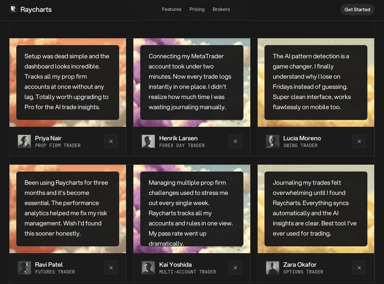Click the MULTI-ACCOUNT TRADER label

coord(188,272)
